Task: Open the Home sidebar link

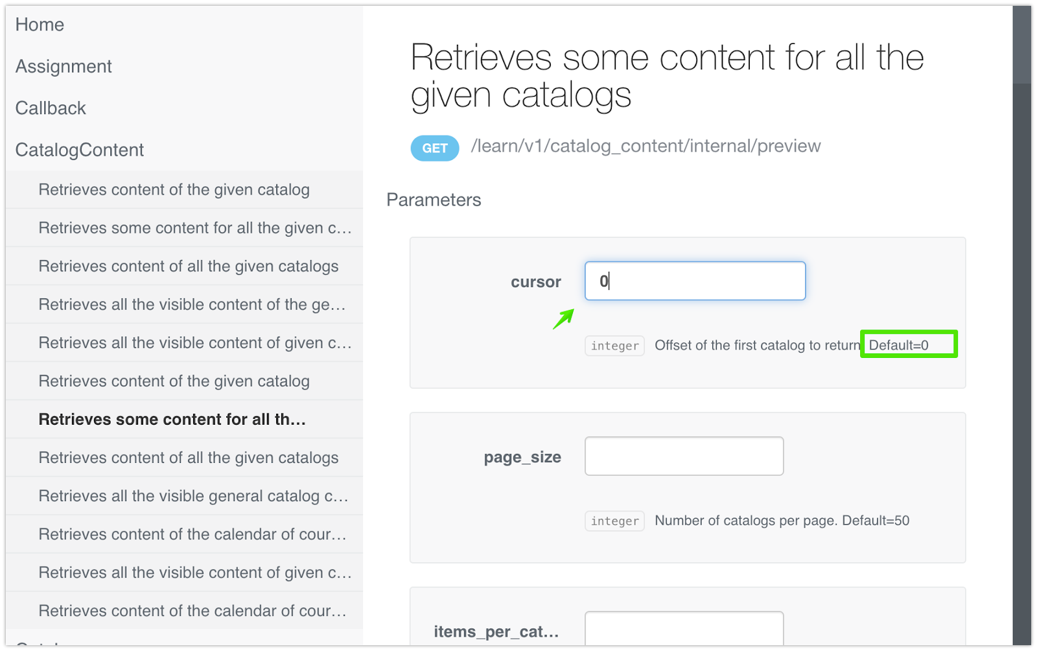Action: 40,25
